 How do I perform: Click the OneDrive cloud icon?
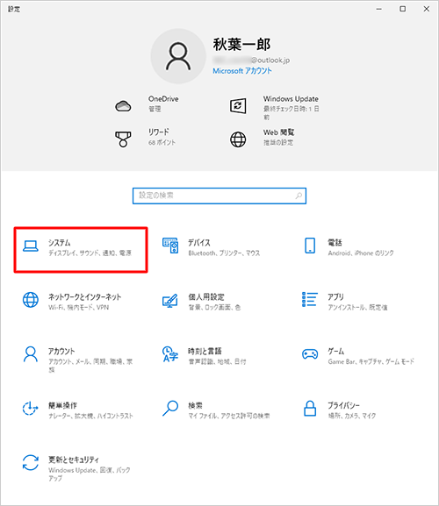tap(123, 106)
